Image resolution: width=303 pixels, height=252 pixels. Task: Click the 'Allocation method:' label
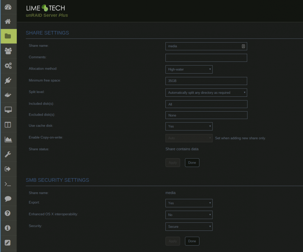coord(43,69)
